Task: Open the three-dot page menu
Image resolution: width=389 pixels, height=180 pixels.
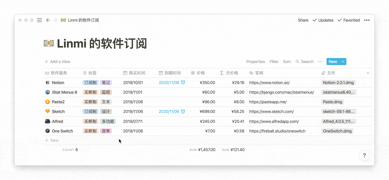Action: pos(367,20)
